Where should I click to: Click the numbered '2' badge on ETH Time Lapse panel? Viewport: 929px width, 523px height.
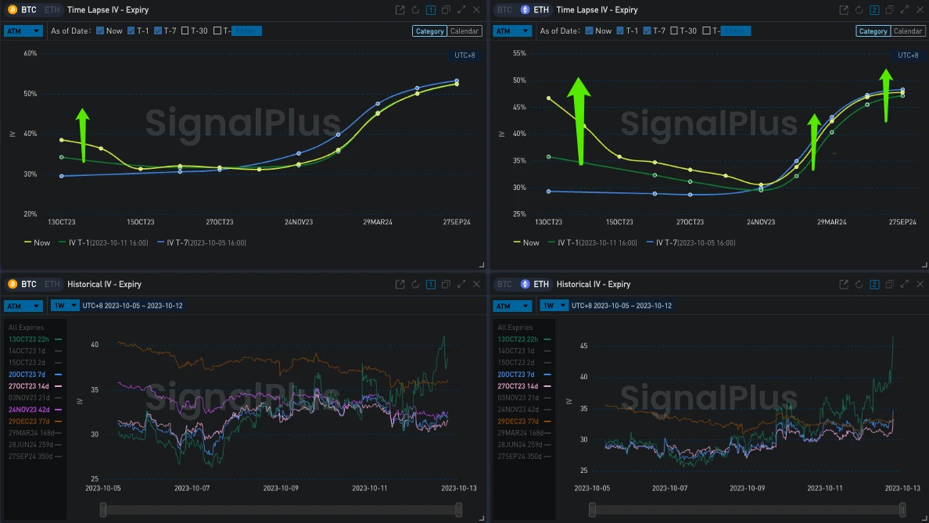[x=874, y=10]
